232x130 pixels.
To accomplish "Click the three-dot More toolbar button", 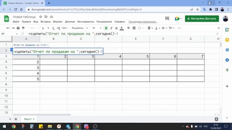I will (179, 28).
